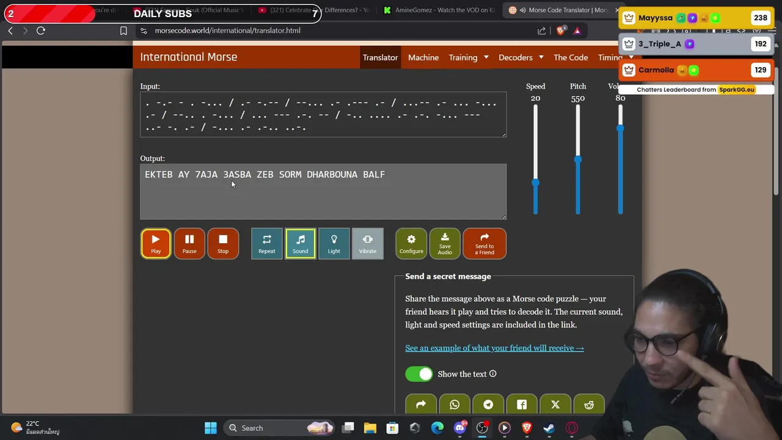
Task: Open Discord from taskbar
Action: [x=460, y=428]
